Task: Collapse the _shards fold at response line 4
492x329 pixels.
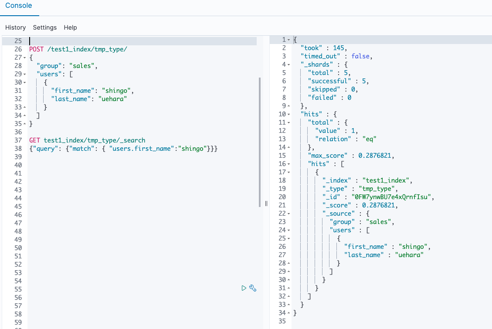Action: coord(289,64)
